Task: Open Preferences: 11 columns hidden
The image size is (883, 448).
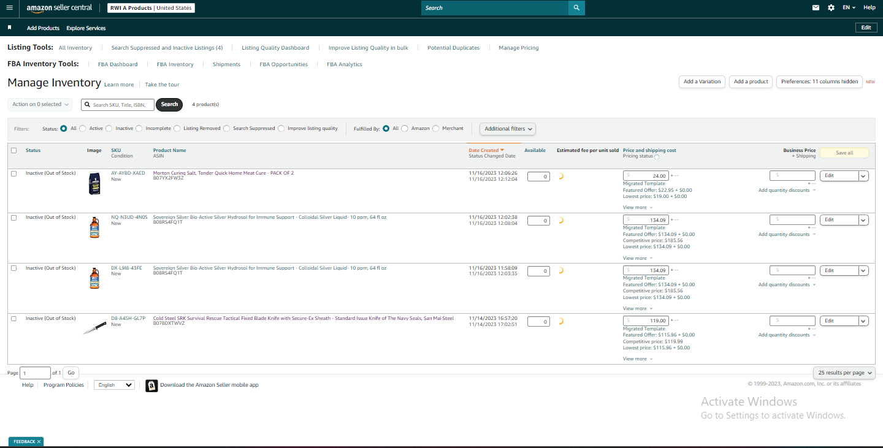Action: click(820, 82)
